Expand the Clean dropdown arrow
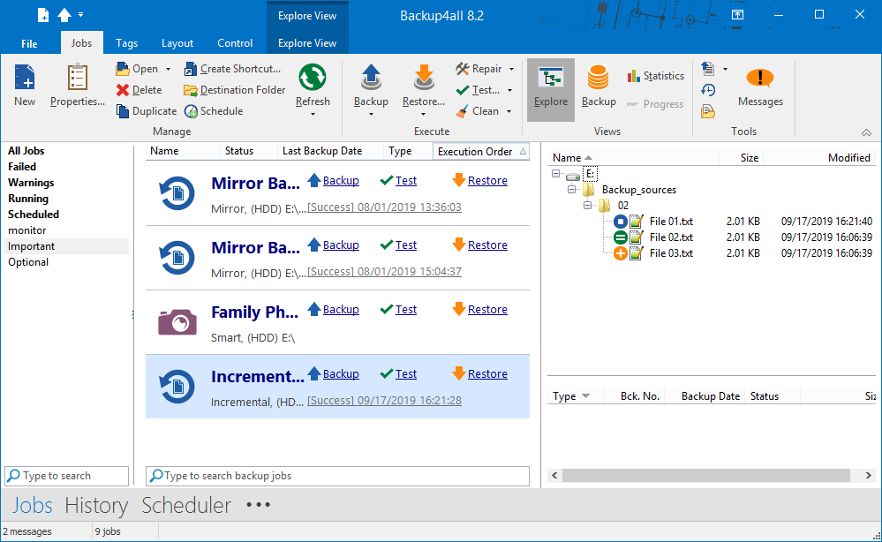The height and width of the screenshot is (542, 882). point(509,111)
